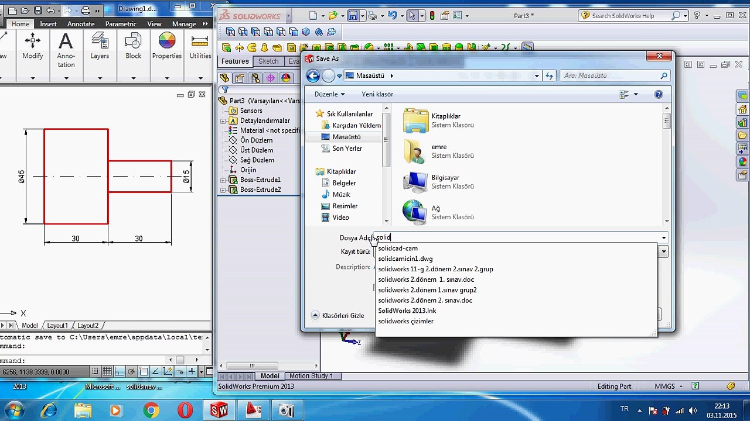Screen dimensions: 750x421
Task: Click the SolidWorks Undo arrow icon
Action: click(x=392, y=16)
